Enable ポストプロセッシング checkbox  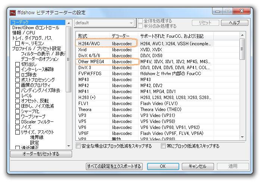(x=18, y=80)
